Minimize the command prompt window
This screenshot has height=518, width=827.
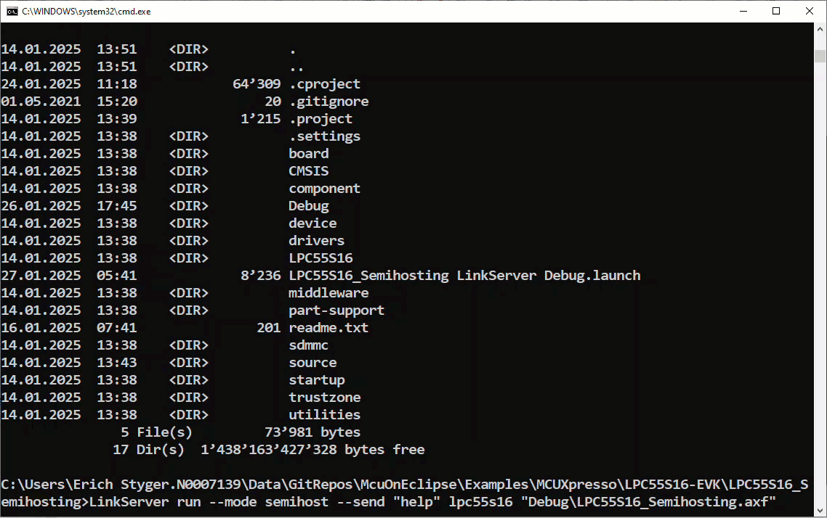[x=743, y=11]
